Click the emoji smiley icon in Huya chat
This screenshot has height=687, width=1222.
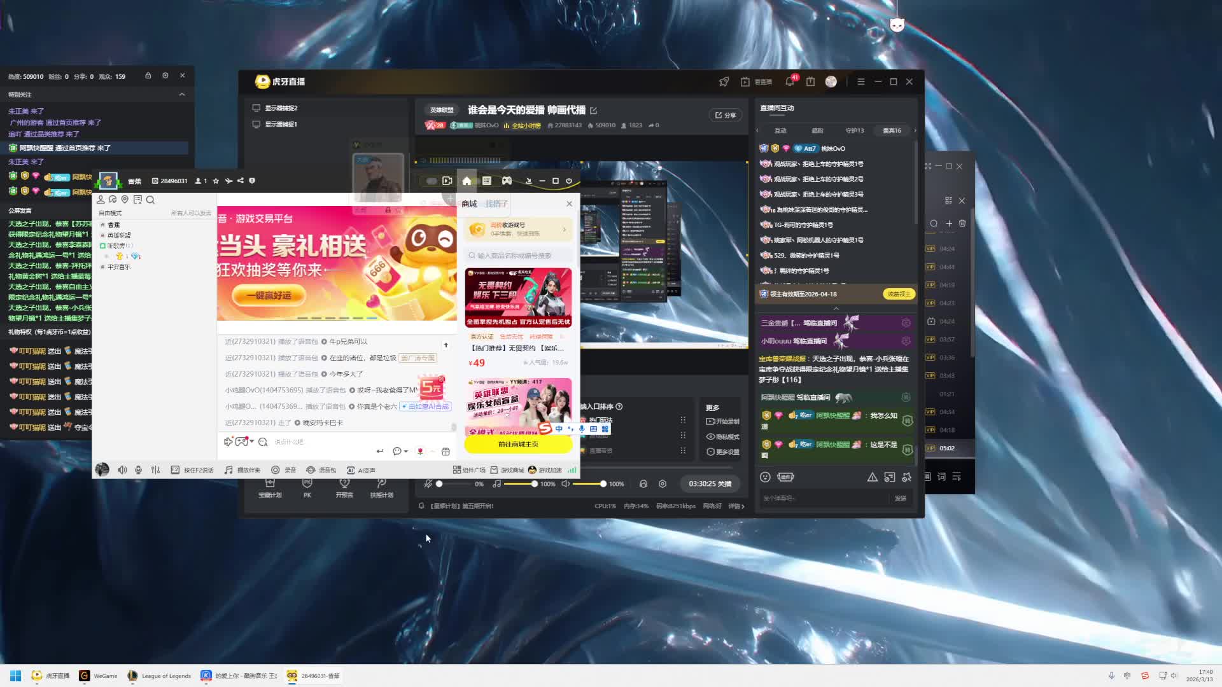click(765, 476)
